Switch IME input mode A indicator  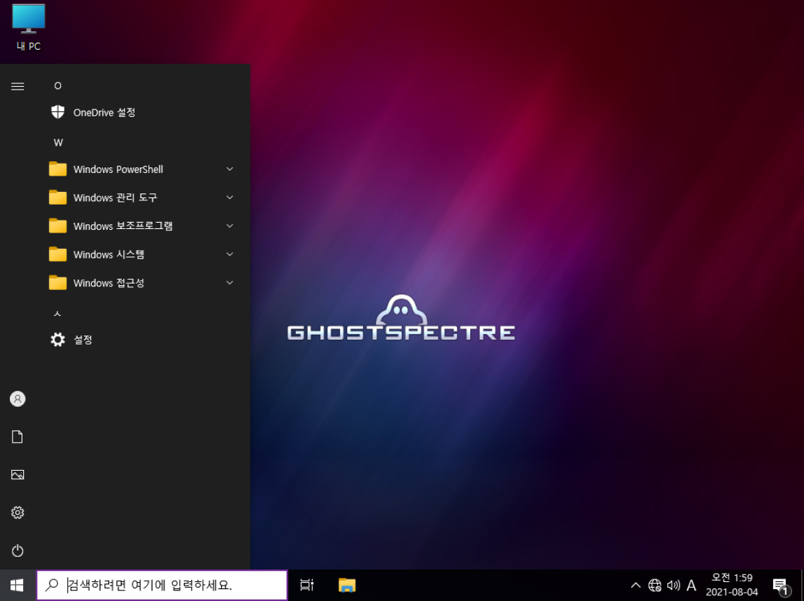pos(691,585)
